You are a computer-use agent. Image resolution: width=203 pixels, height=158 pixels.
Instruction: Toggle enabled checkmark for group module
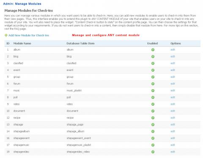pos(153,77)
